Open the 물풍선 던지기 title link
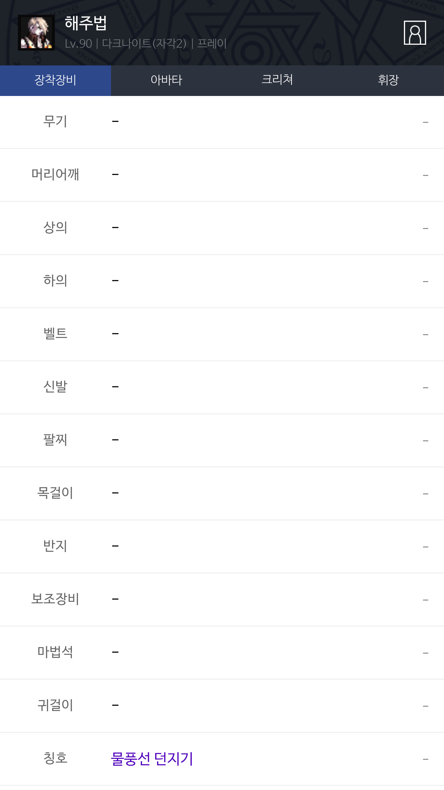The width and height of the screenshot is (444, 790). click(x=152, y=759)
